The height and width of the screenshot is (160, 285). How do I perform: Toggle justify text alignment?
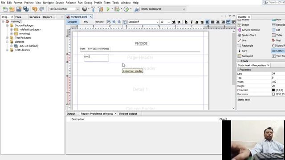pos(212,22)
